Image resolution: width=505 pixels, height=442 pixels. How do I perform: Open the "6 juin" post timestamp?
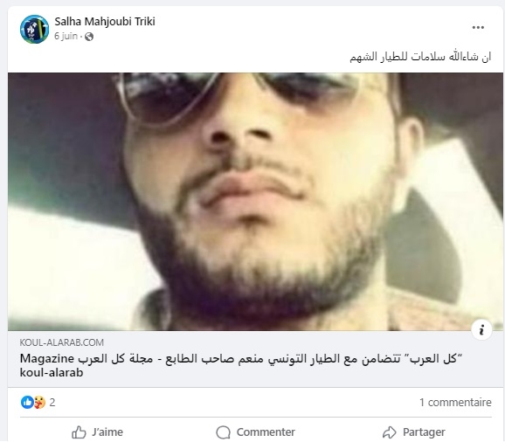[x=66, y=36]
